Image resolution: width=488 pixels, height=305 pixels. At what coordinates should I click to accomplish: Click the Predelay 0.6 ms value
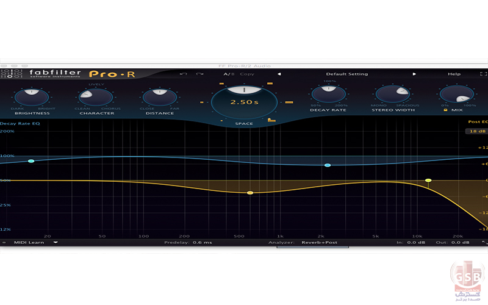coord(202,242)
